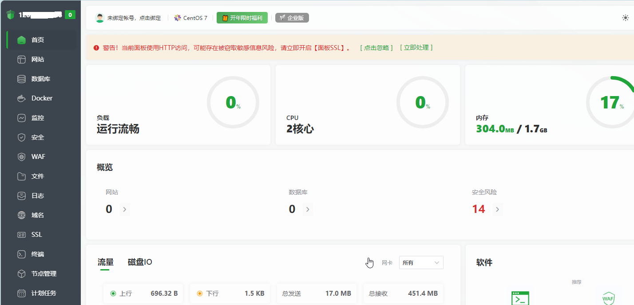Open the 网卡 '所有' dropdown
Viewport: 634px width, 305px height.
pos(421,262)
